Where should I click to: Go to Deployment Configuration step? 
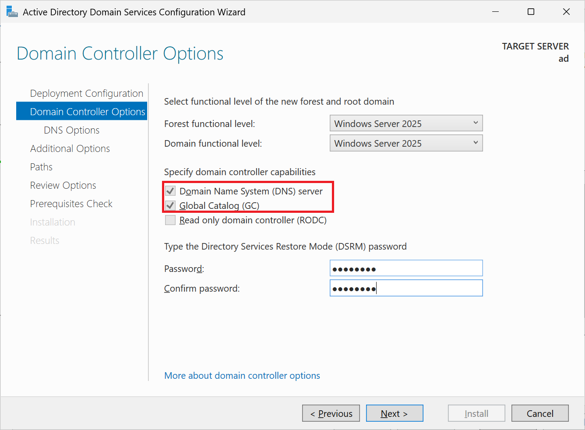pyautogui.click(x=87, y=93)
